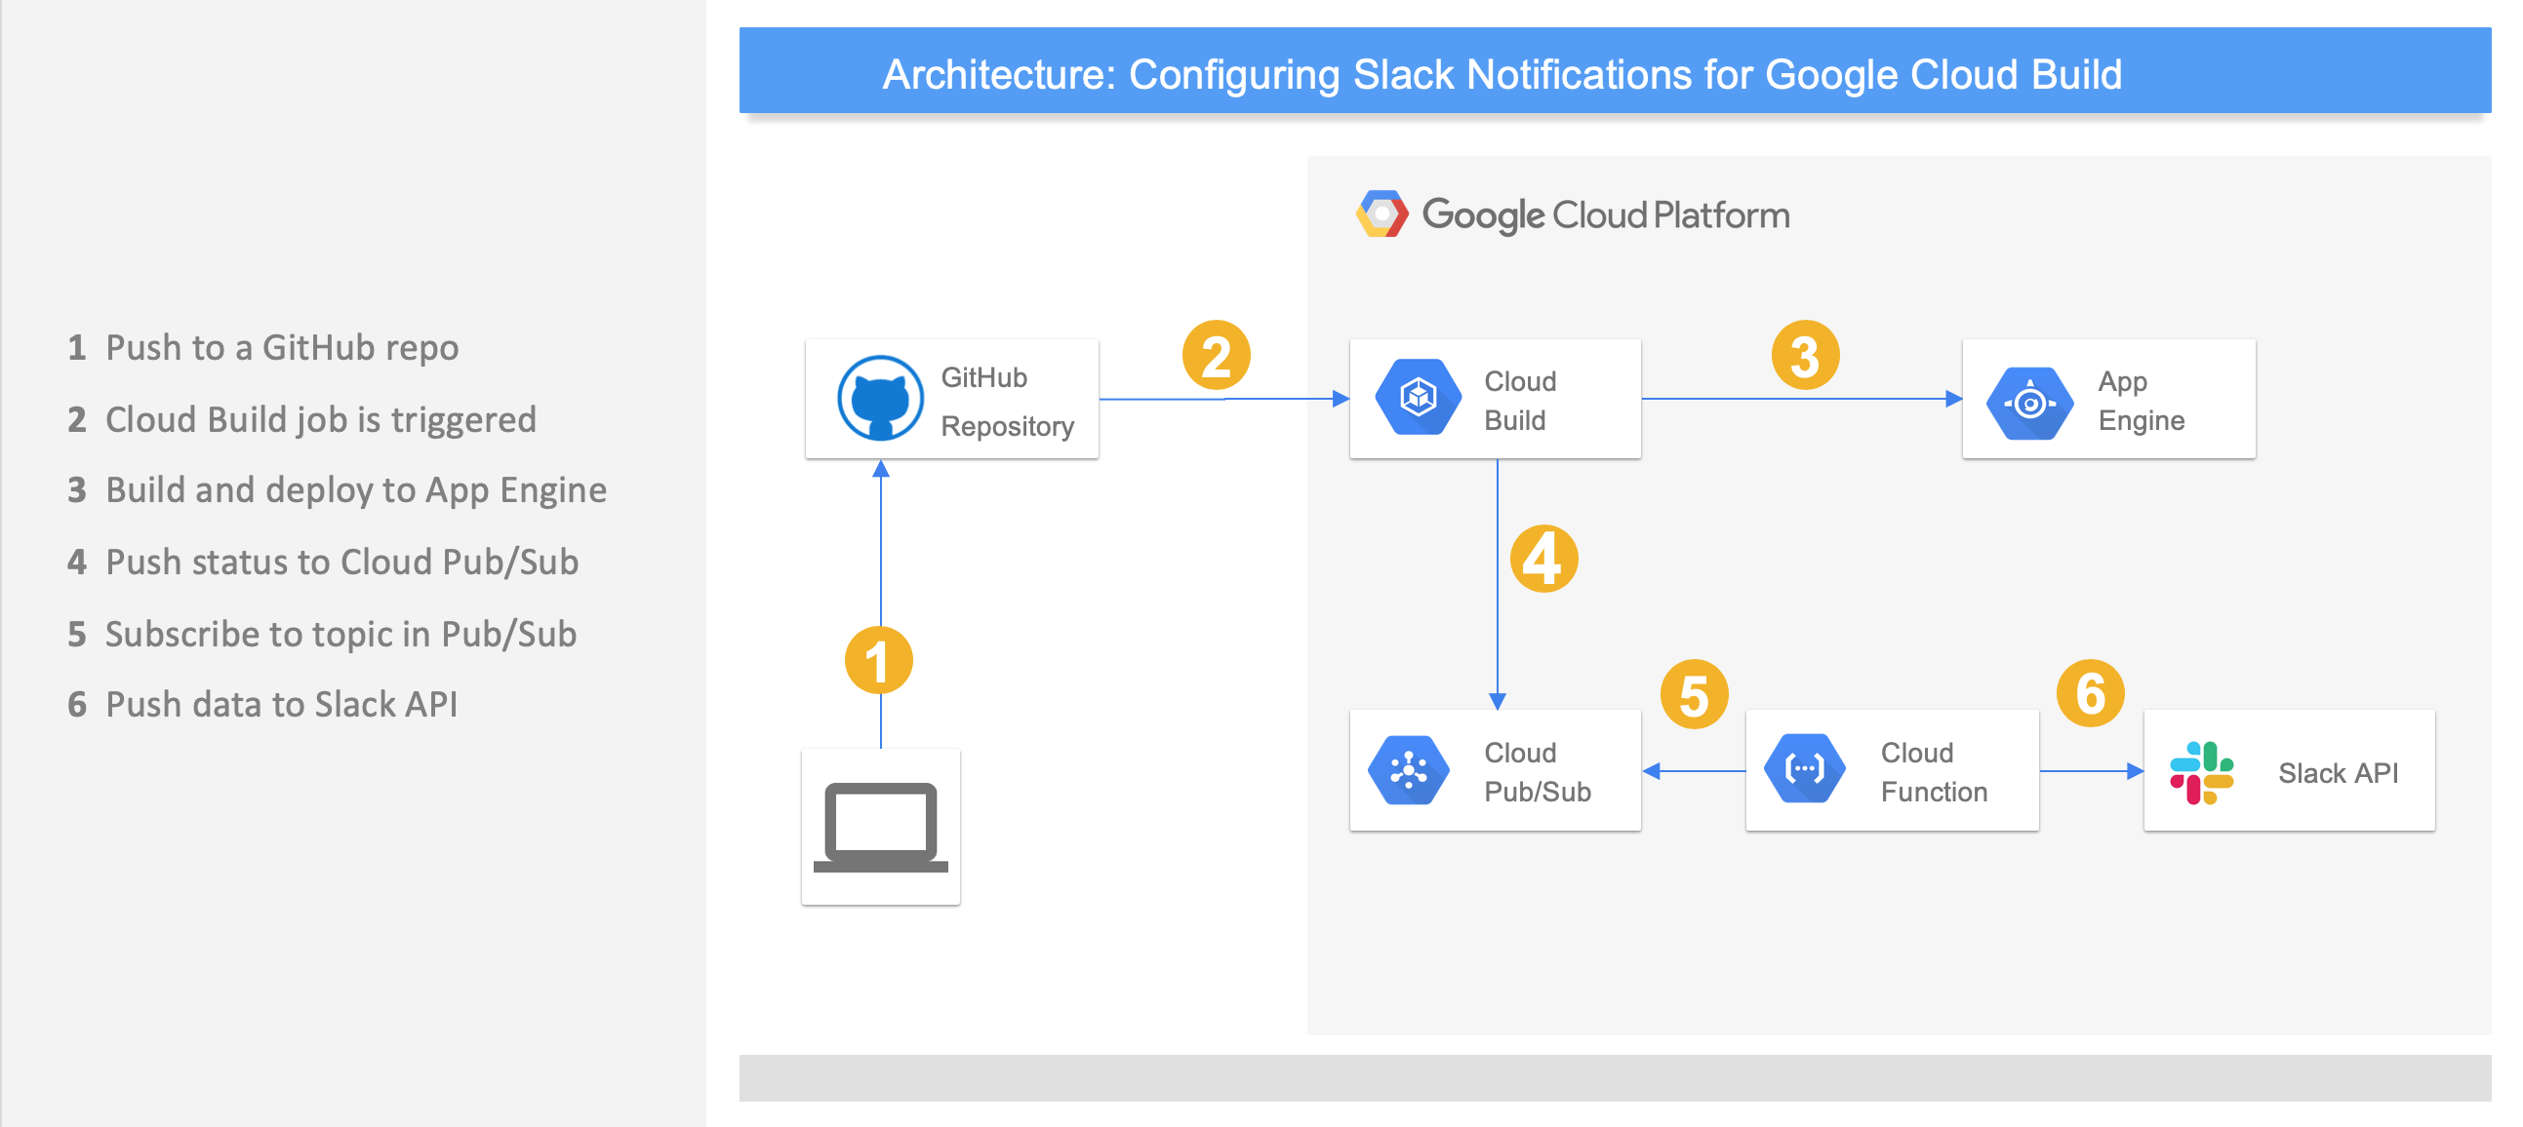
Task: Click 'Push to a GitHub repo' text
Action: (281, 347)
